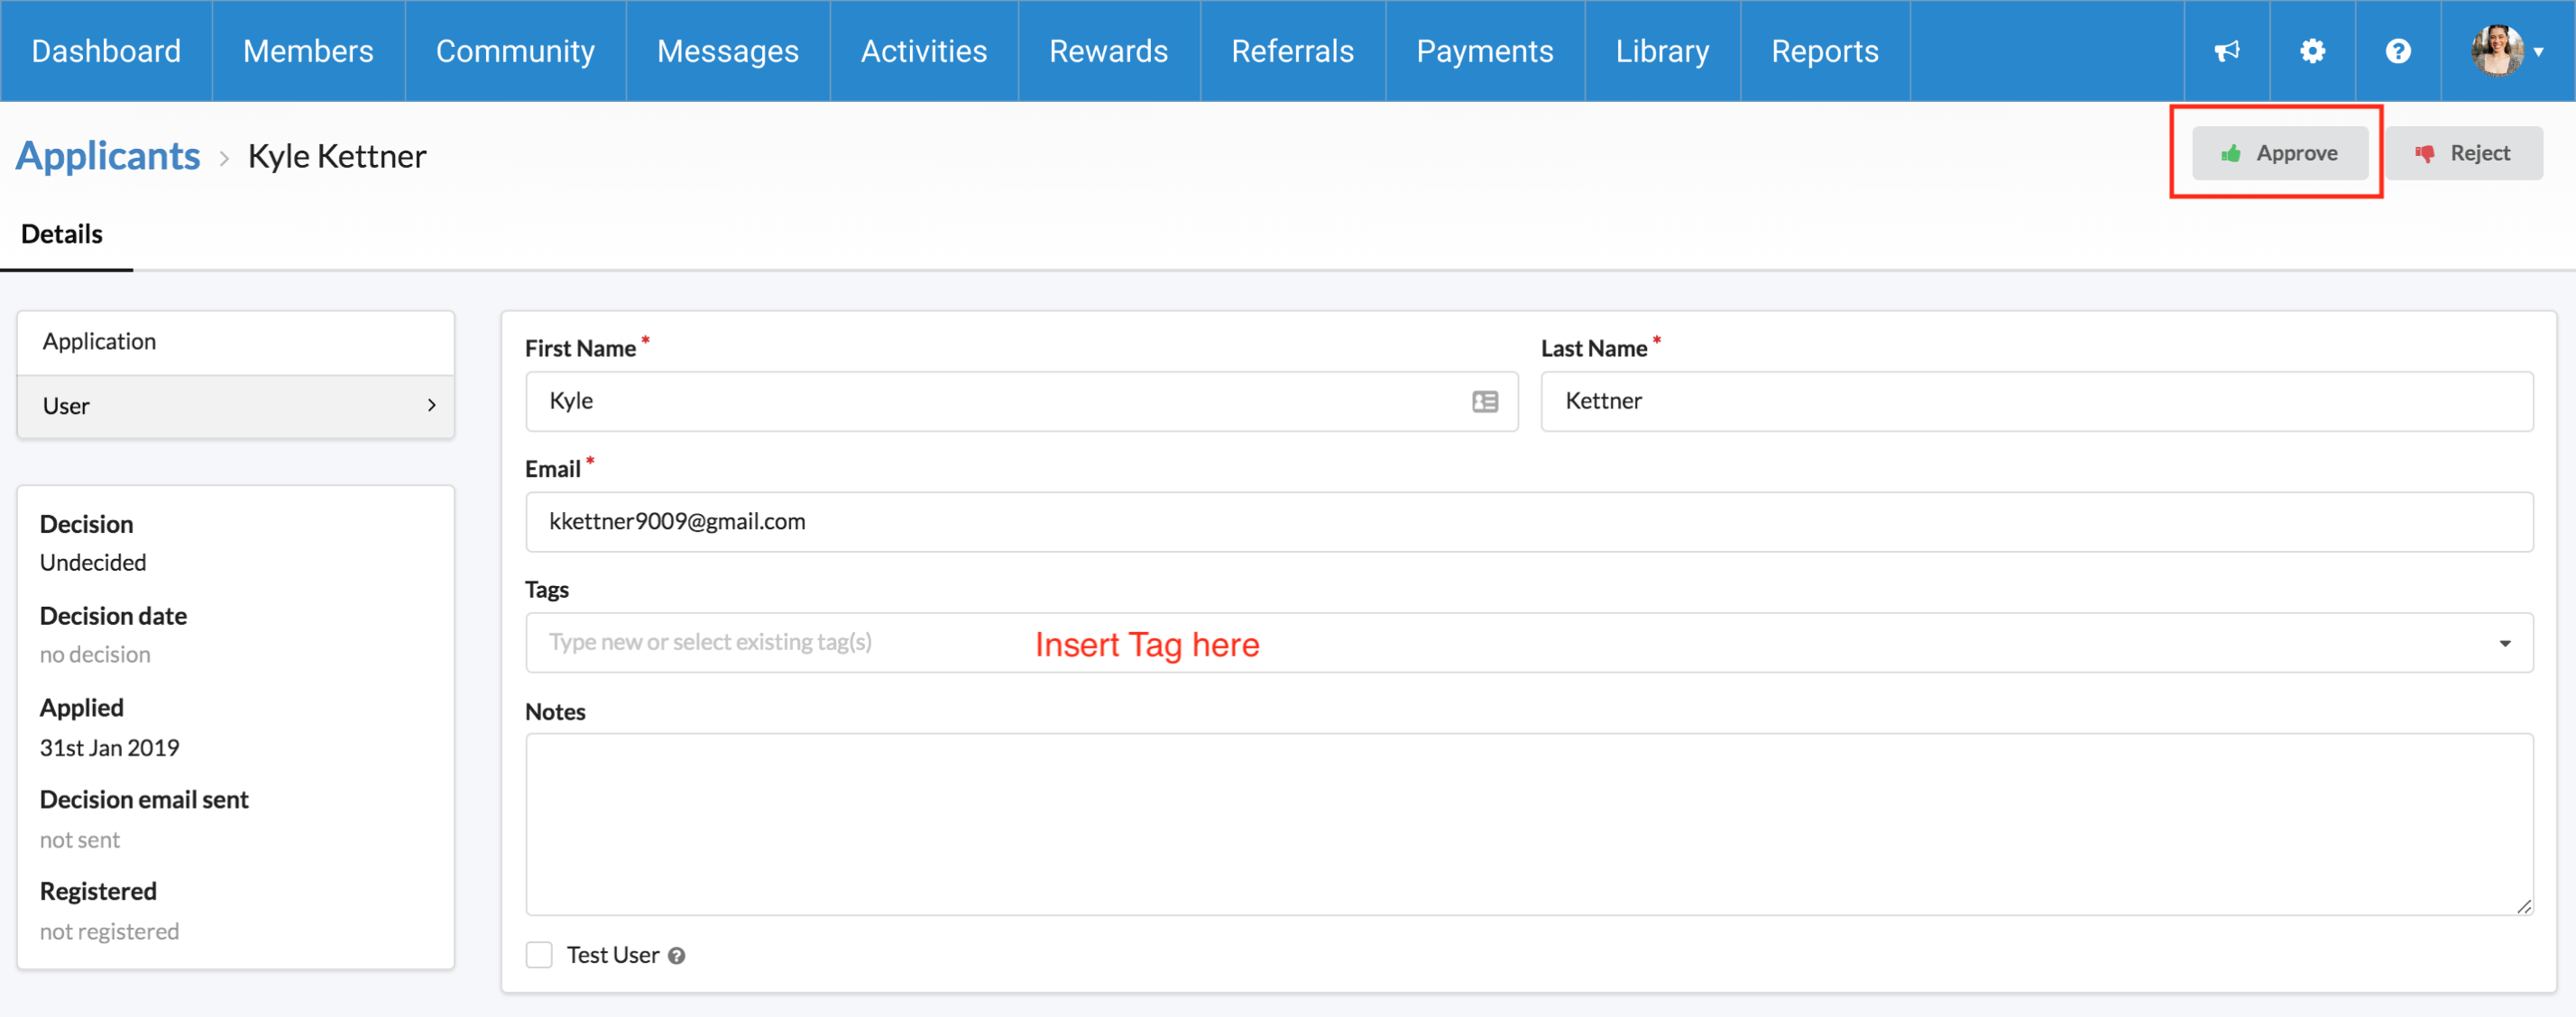
Task: Enable the Test User checkbox
Action: click(539, 955)
